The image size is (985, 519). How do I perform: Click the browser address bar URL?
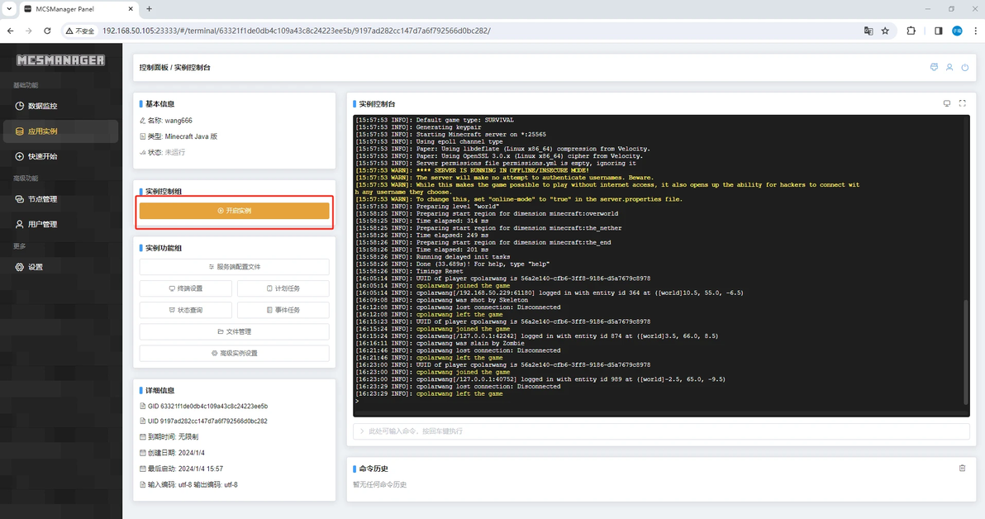pyautogui.click(x=297, y=31)
